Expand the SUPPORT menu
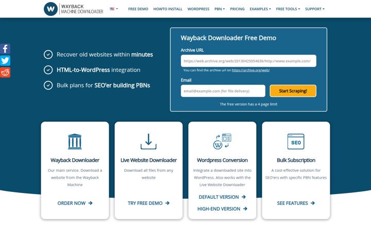371x231 pixels. pyautogui.click(x=315, y=9)
